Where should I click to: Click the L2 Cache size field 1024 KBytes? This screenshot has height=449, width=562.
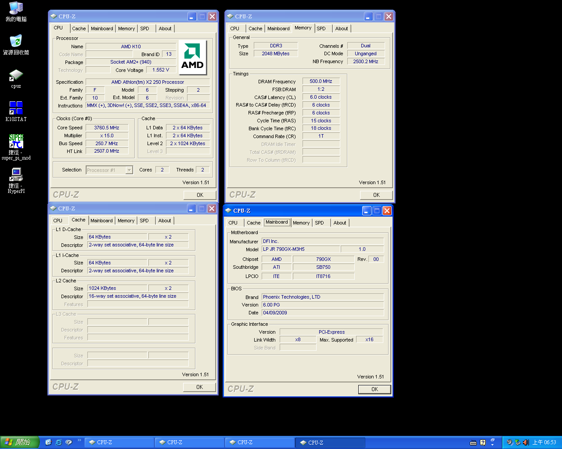pyautogui.click(x=117, y=288)
